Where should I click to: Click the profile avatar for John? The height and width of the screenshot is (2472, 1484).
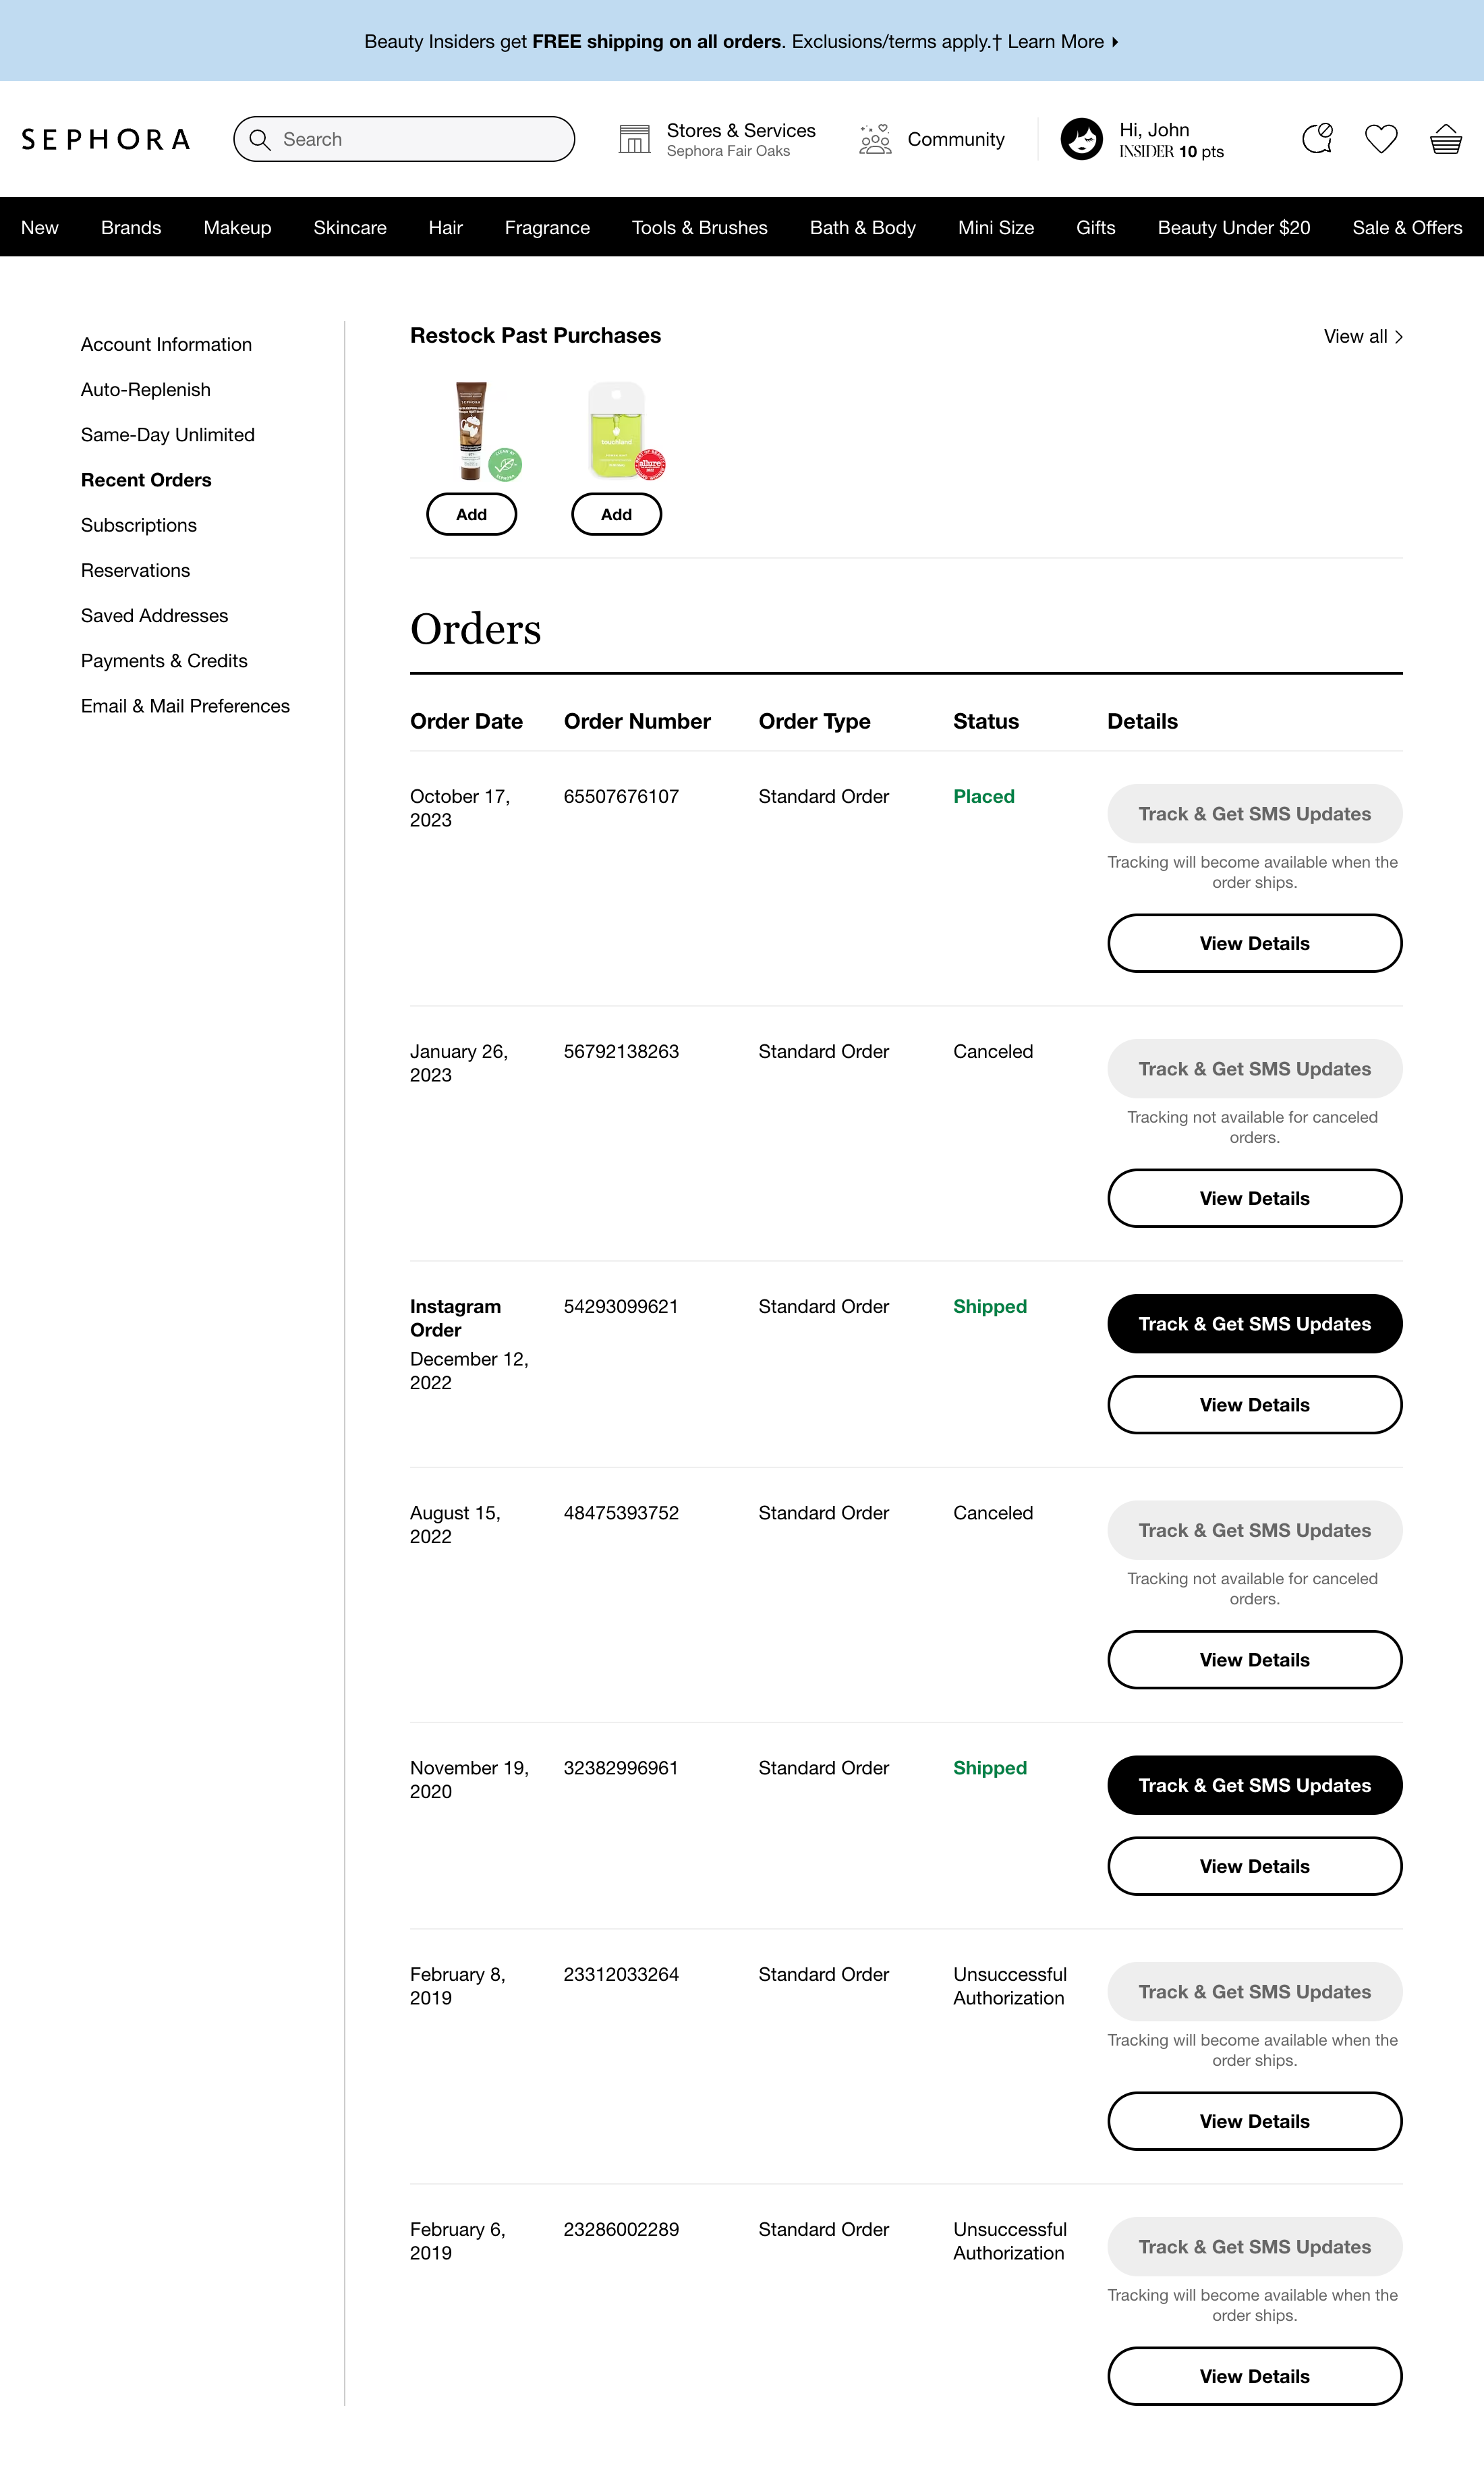pos(1082,139)
